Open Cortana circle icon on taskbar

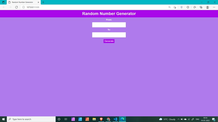[x=59, y=119]
